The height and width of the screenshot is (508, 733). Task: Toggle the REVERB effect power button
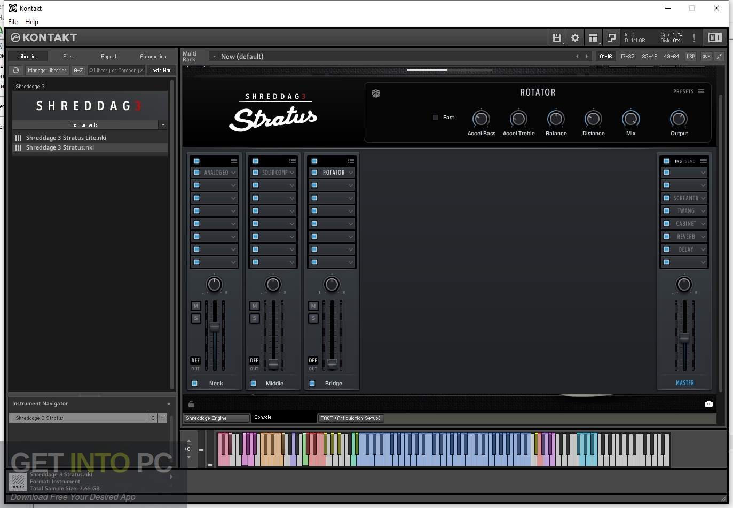tap(666, 237)
